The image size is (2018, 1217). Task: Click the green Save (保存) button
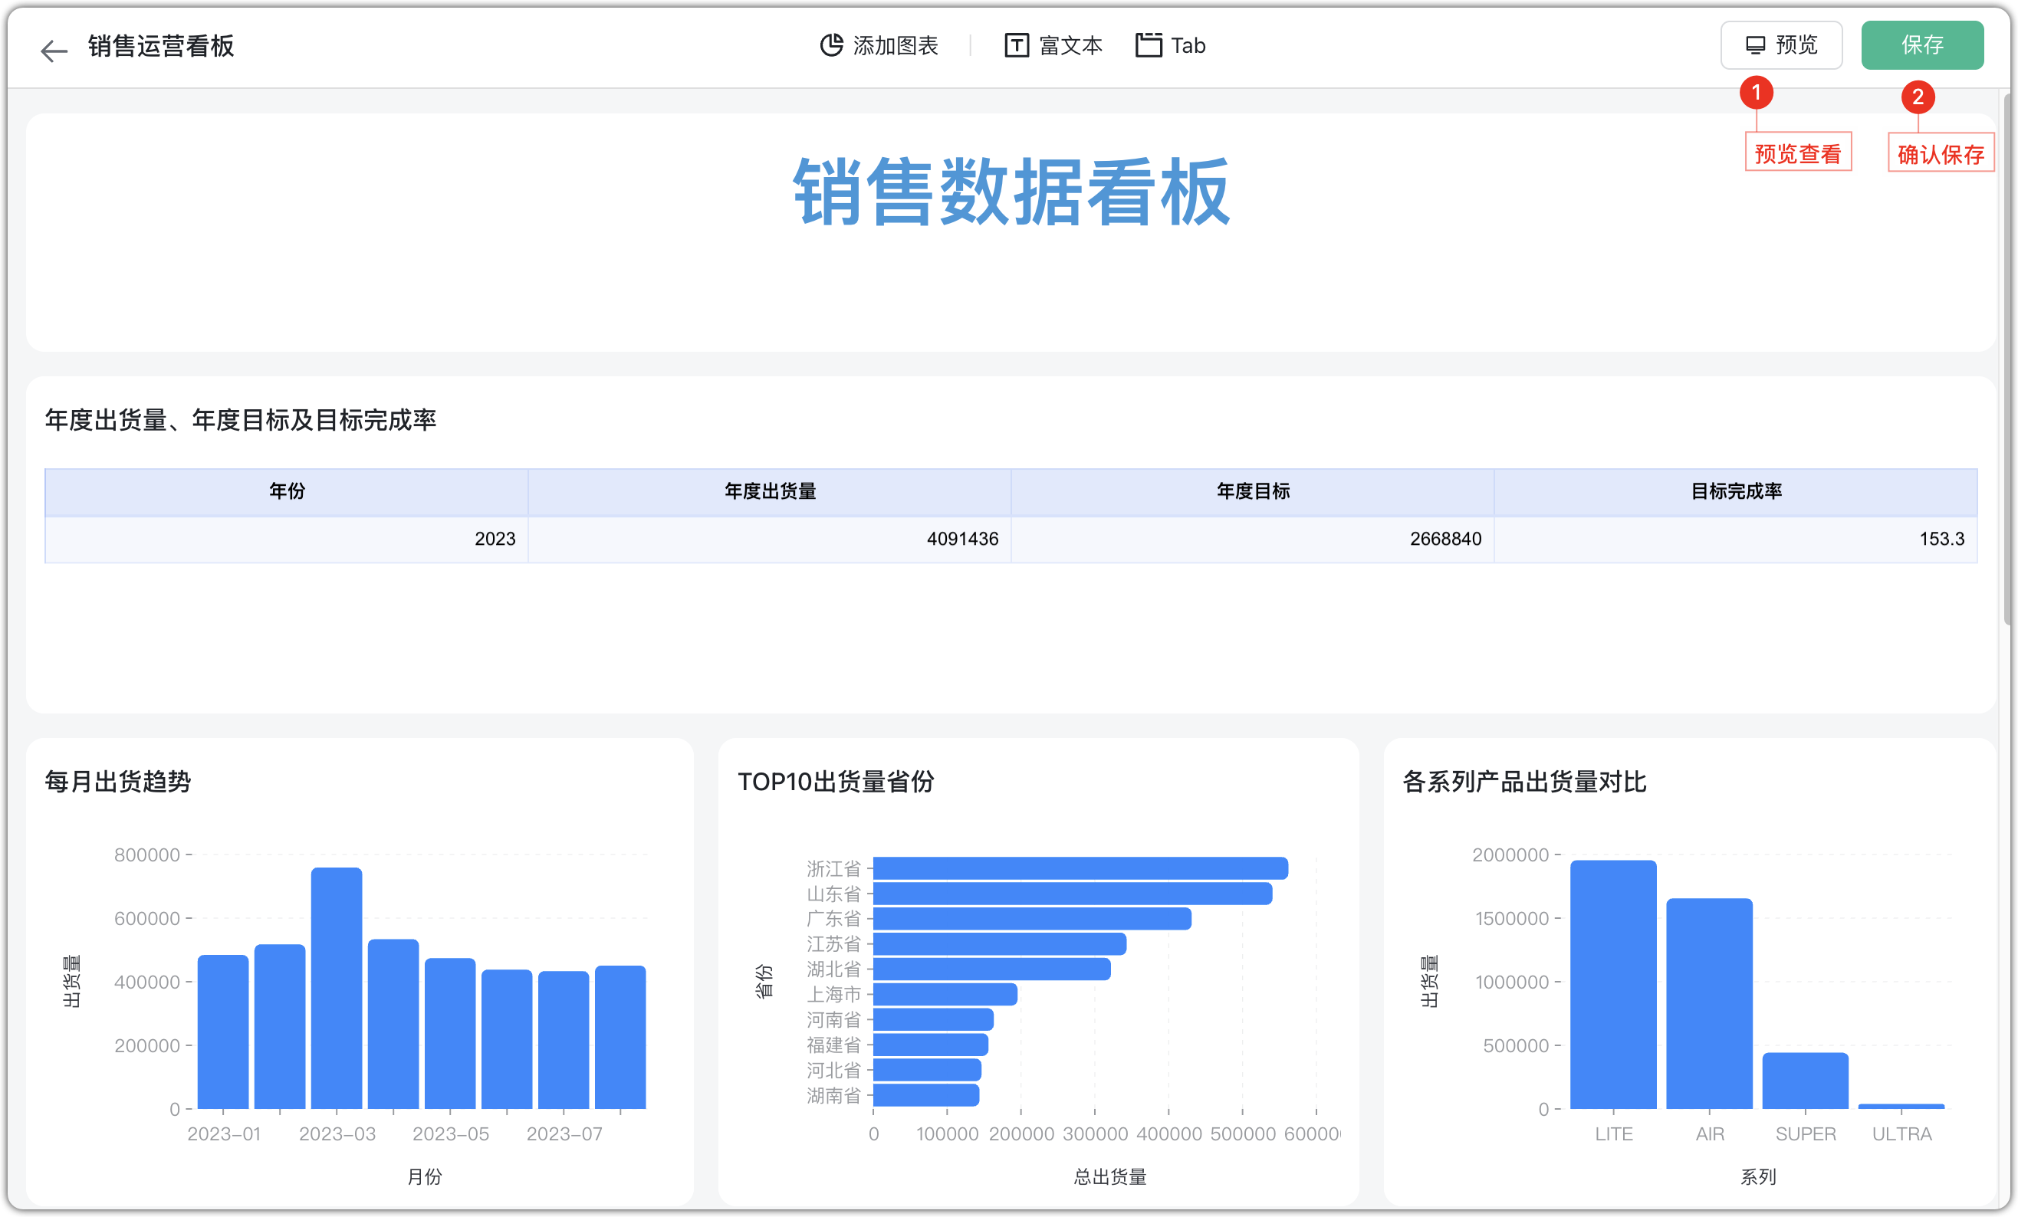[x=1921, y=45]
